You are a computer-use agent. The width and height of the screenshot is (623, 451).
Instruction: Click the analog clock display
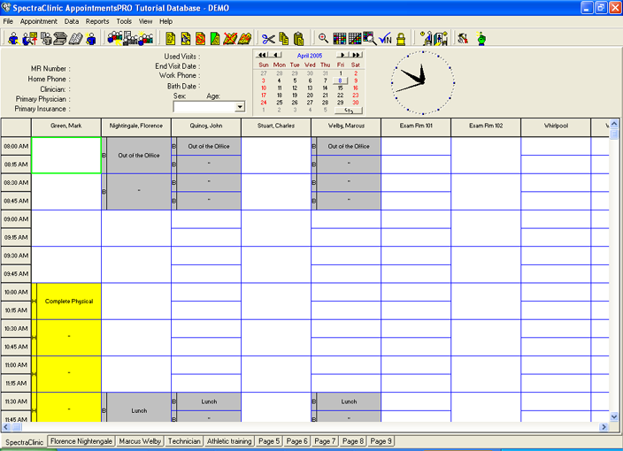point(423,82)
